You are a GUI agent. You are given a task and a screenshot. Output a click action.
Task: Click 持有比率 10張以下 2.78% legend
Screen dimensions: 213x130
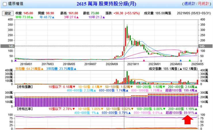pyautogui.click(x=62, y=109)
